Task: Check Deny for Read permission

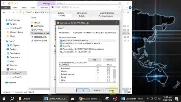Action: pyautogui.click(x=108, y=77)
